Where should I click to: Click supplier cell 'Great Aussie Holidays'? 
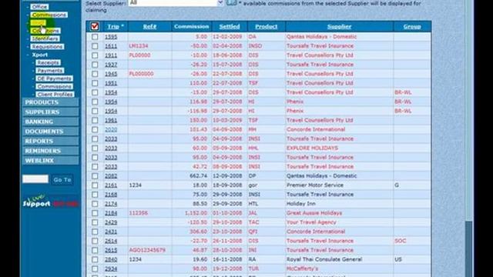coord(314,213)
